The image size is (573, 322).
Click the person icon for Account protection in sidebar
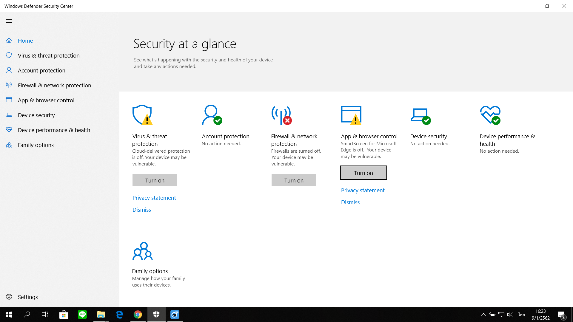[9, 70]
